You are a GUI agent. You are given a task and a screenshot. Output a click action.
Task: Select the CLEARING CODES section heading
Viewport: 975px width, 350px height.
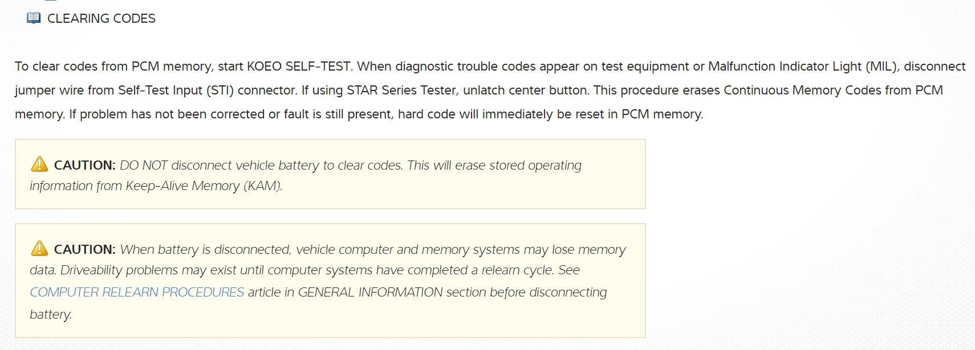click(x=101, y=19)
